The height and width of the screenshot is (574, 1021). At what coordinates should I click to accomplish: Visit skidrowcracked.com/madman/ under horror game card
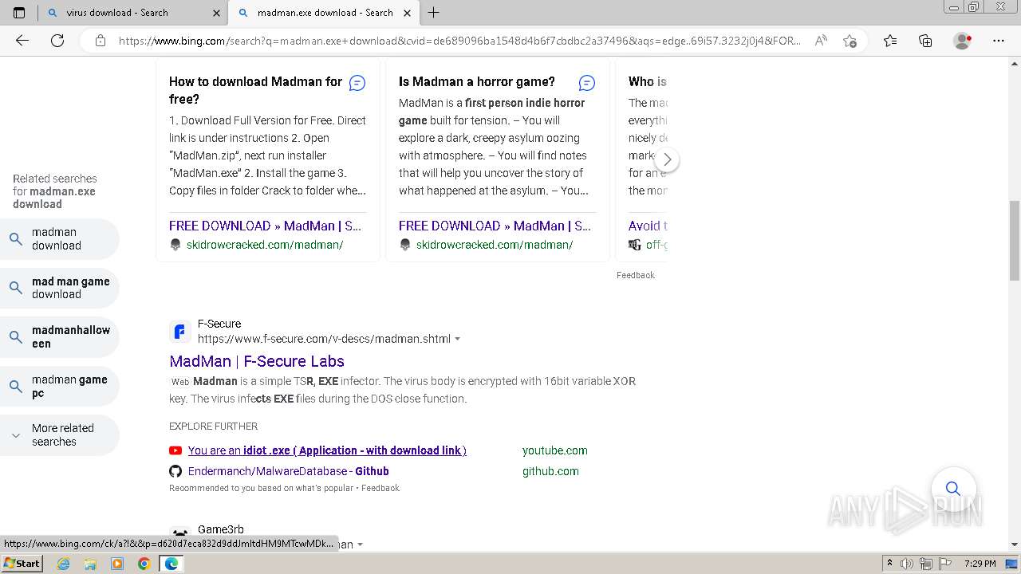coord(495,245)
